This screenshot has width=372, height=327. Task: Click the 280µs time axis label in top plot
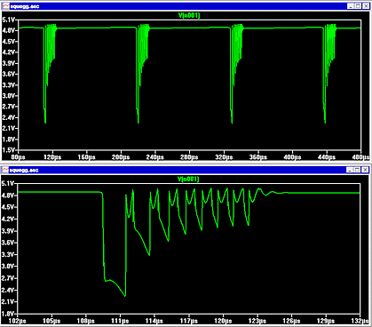[189, 157]
